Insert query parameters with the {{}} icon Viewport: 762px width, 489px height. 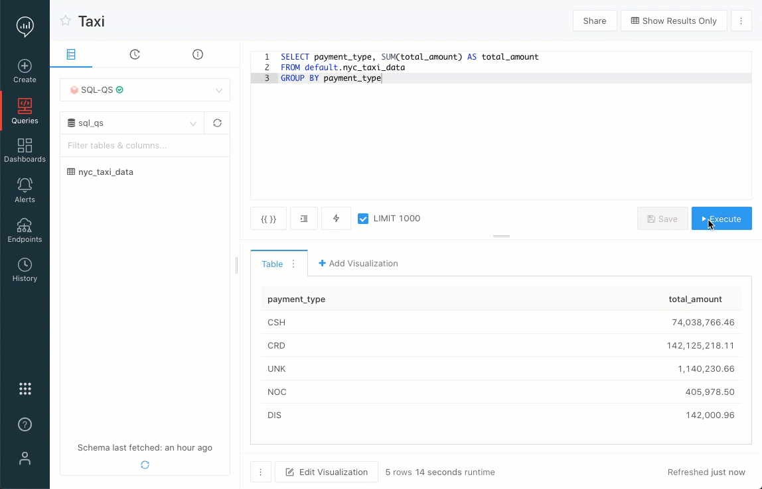pos(268,218)
